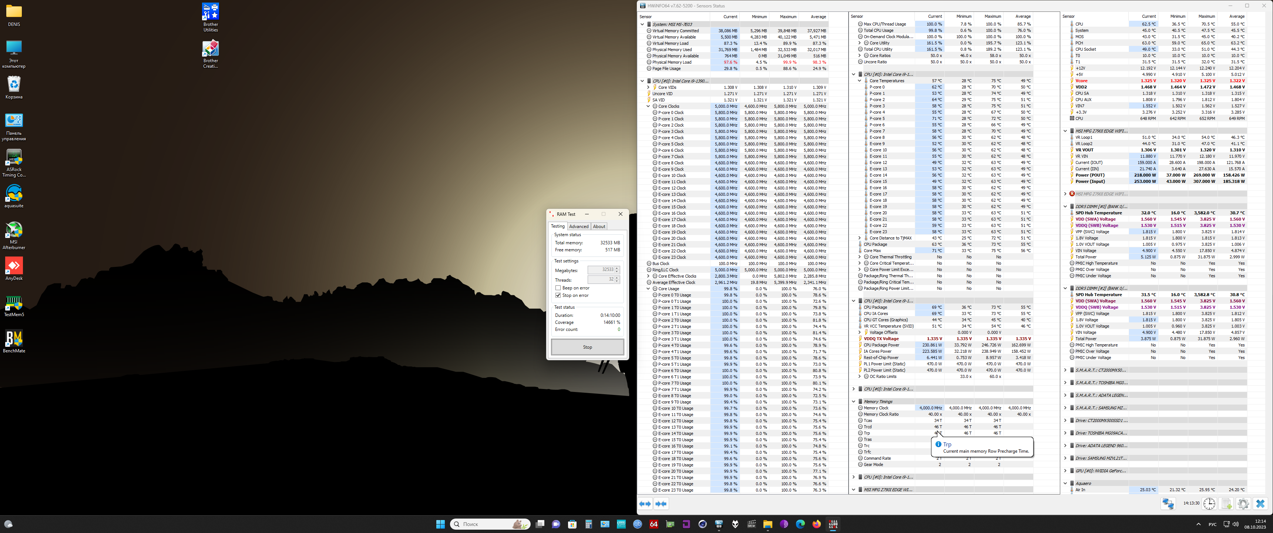Open the About tab in RAM Test
This screenshot has width=1273, height=533.
point(599,227)
